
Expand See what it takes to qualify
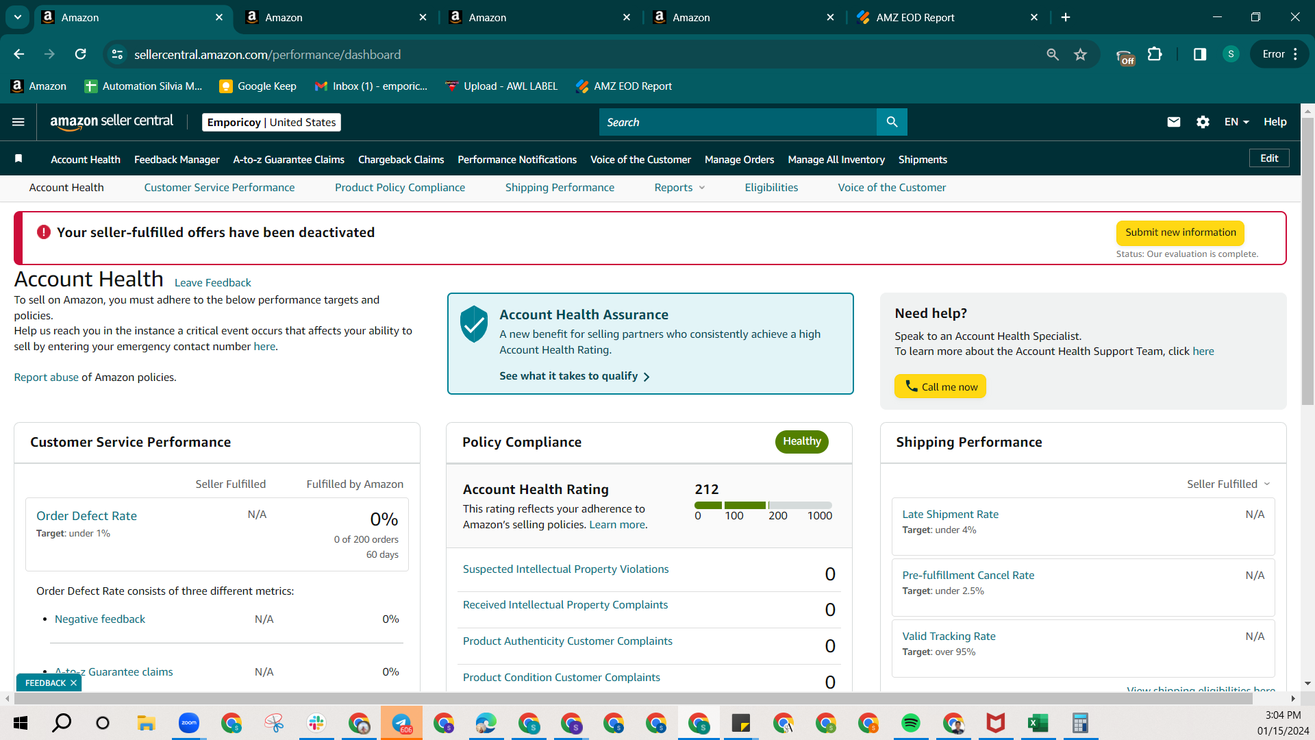click(x=575, y=376)
